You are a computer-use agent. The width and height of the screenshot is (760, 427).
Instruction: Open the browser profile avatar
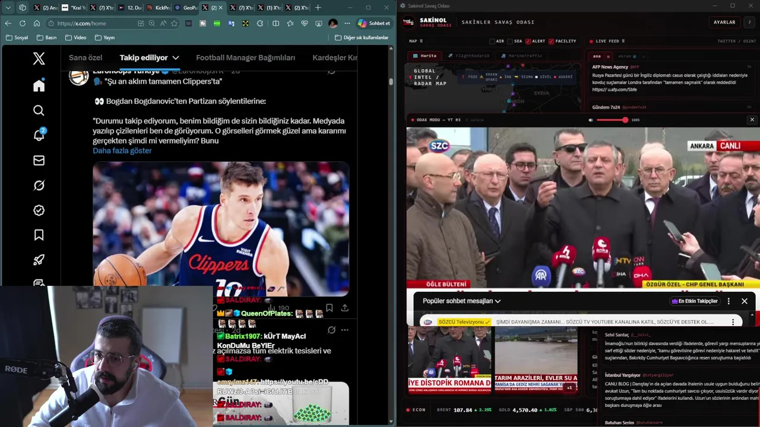(x=333, y=23)
